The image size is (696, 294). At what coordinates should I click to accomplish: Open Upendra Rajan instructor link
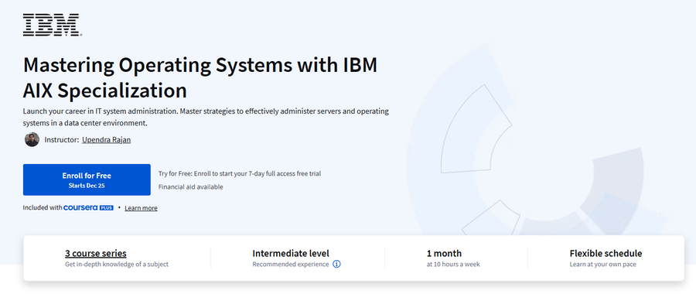107,140
